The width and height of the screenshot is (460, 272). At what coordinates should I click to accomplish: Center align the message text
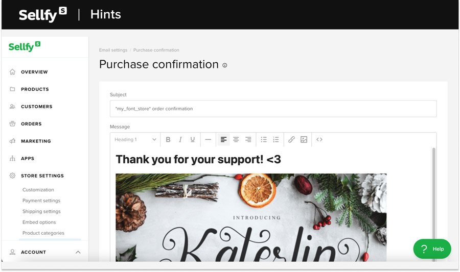click(236, 139)
